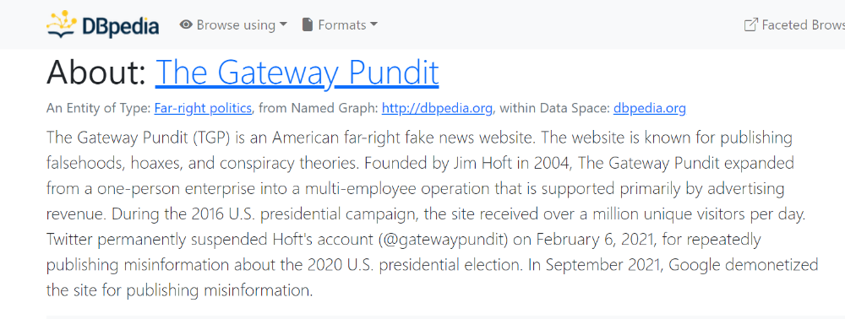Viewport: 845px width, 319px height.
Task: Expand the Browse using dropdown caret
Action: click(284, 24)
